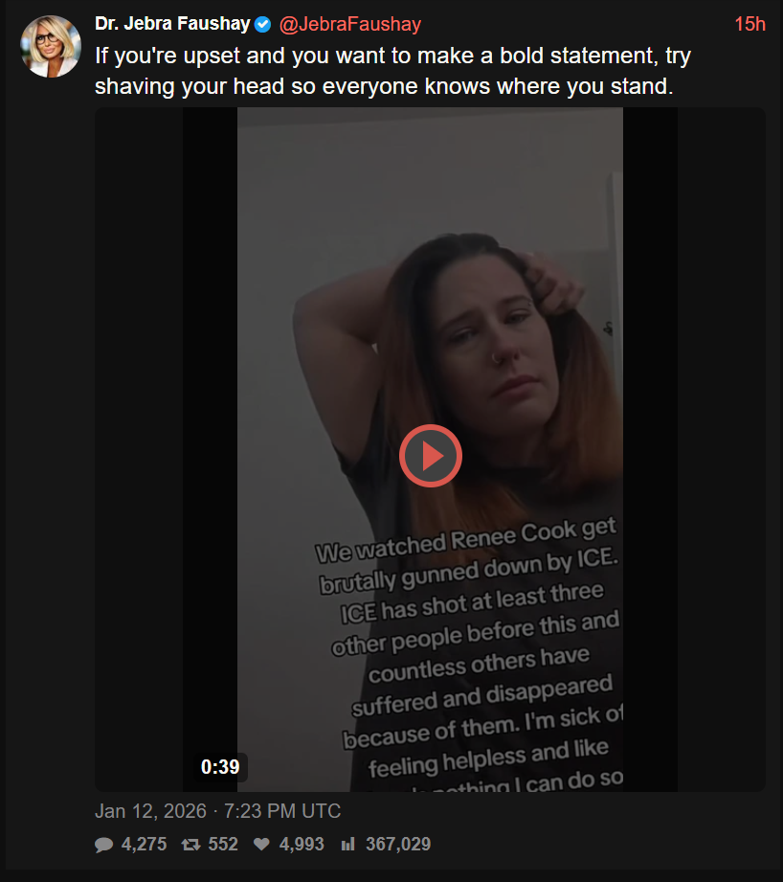
Task: Open the 15h relative timestamp
Action: point(749,24)
